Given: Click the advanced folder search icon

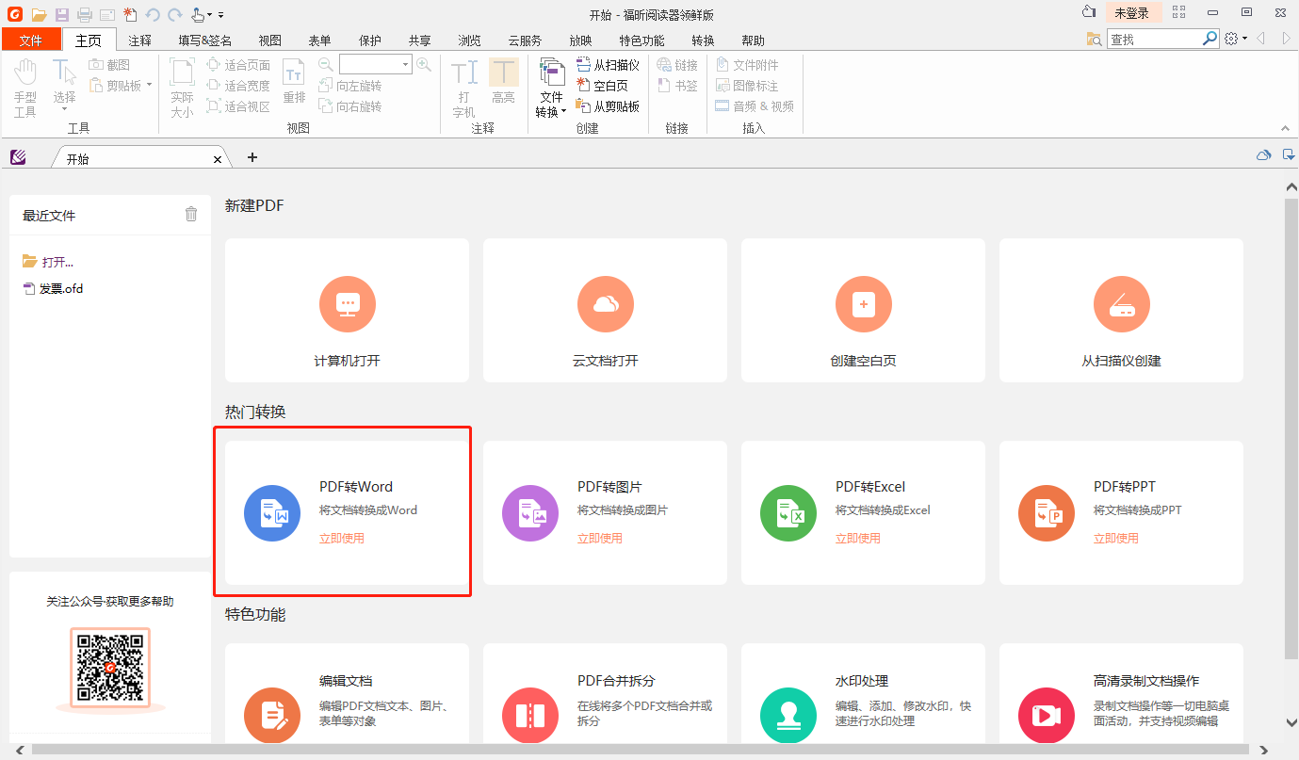Looking at the screenshot, I should coord(1094,40).
